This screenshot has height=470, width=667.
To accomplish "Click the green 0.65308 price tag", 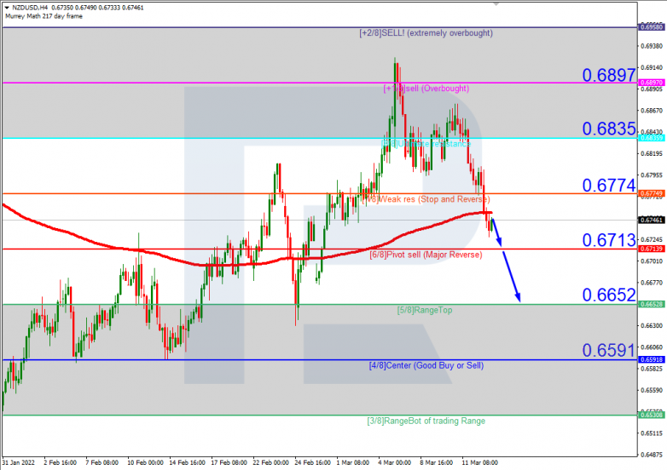I will (652, 415).
